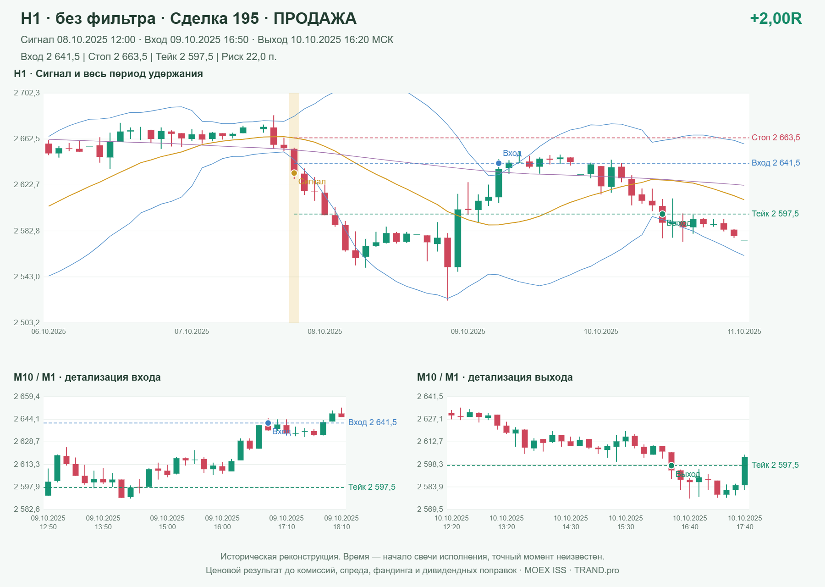The width and height of the screenshot is (825, 587).
Task: Click the "10.10.2025 12:20" time label
Action: tap(451, 522)
